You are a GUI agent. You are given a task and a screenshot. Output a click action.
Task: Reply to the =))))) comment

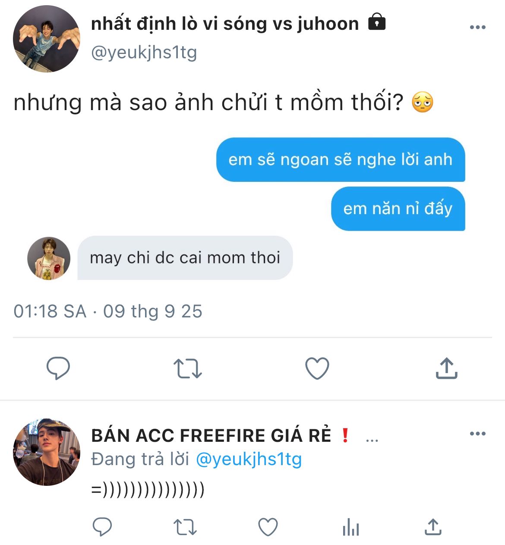click(102, 527)
